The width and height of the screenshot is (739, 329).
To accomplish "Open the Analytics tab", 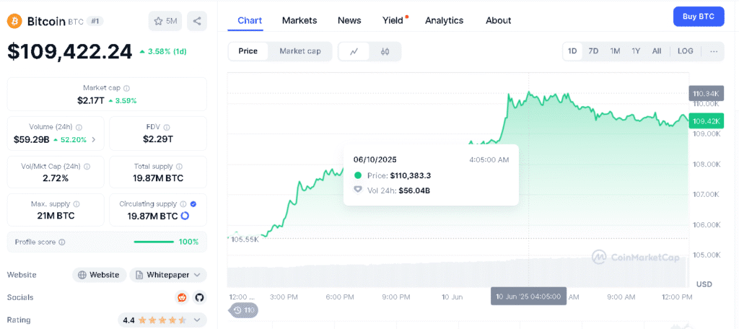I will (x=444, y=20).
